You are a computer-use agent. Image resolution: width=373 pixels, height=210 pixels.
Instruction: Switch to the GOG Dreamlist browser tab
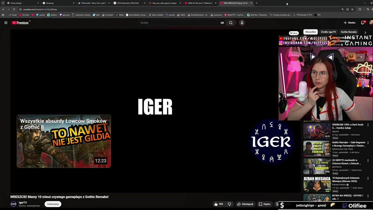click(128, 3)
